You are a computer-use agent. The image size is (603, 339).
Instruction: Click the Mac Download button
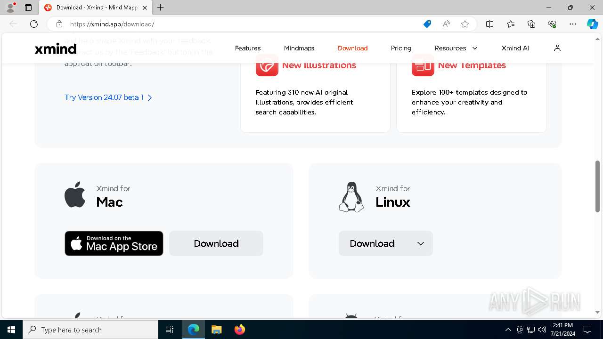(x=216, y=243)
